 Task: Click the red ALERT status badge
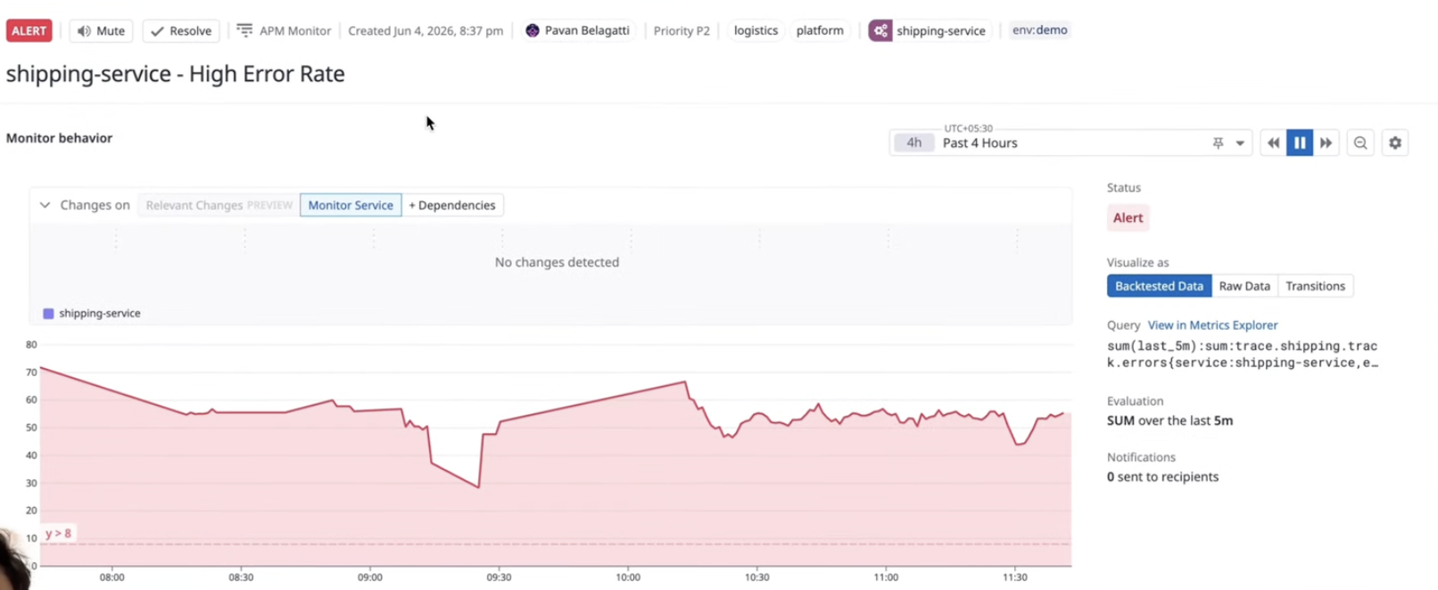[x=29, y=30]
